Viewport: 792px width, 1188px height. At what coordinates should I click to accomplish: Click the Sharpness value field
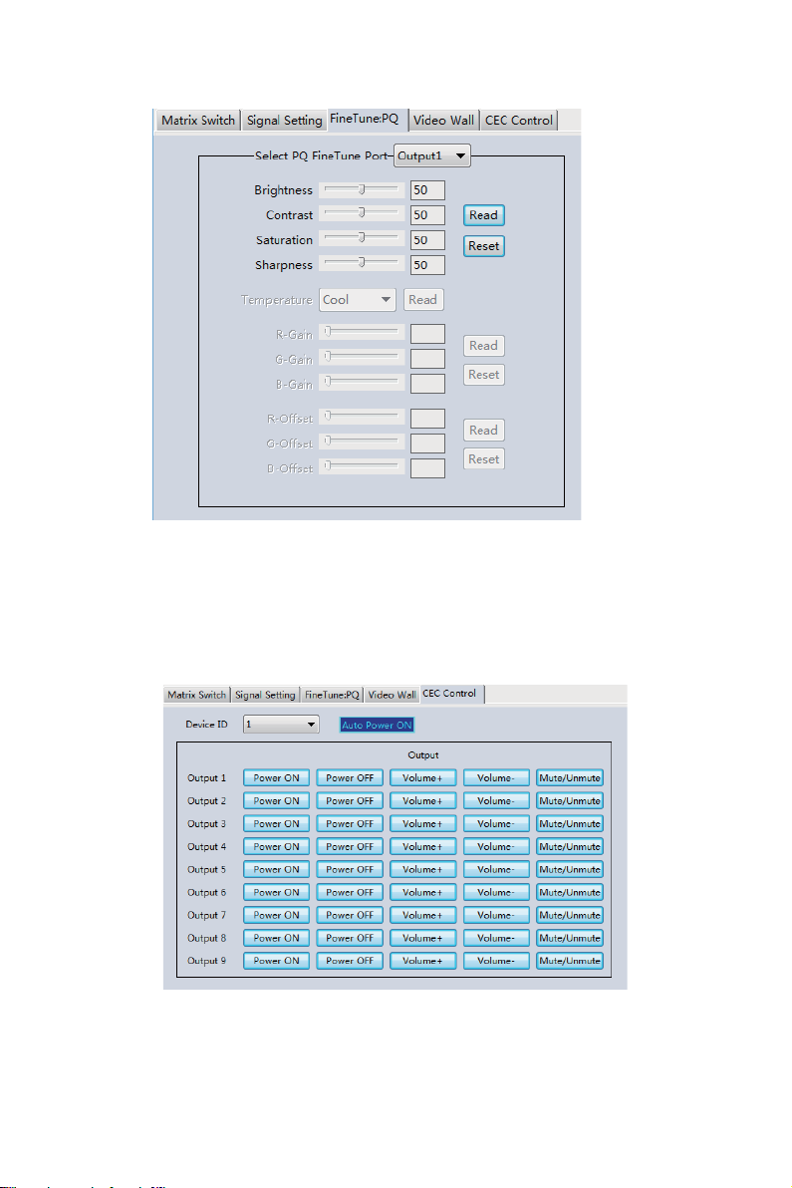[x=427, y=265]
